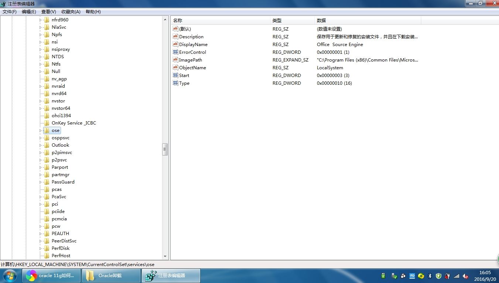Screen dimensions: 499x283
Task: Click the folder icon beside OnKey Service _ICBC
Action: click(x=47, y=123)
